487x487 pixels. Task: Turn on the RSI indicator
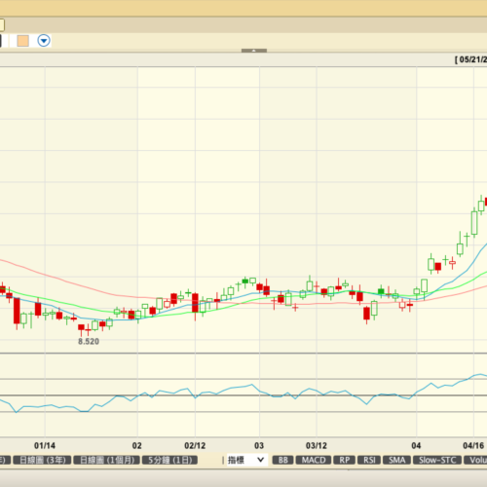(369, 460)
